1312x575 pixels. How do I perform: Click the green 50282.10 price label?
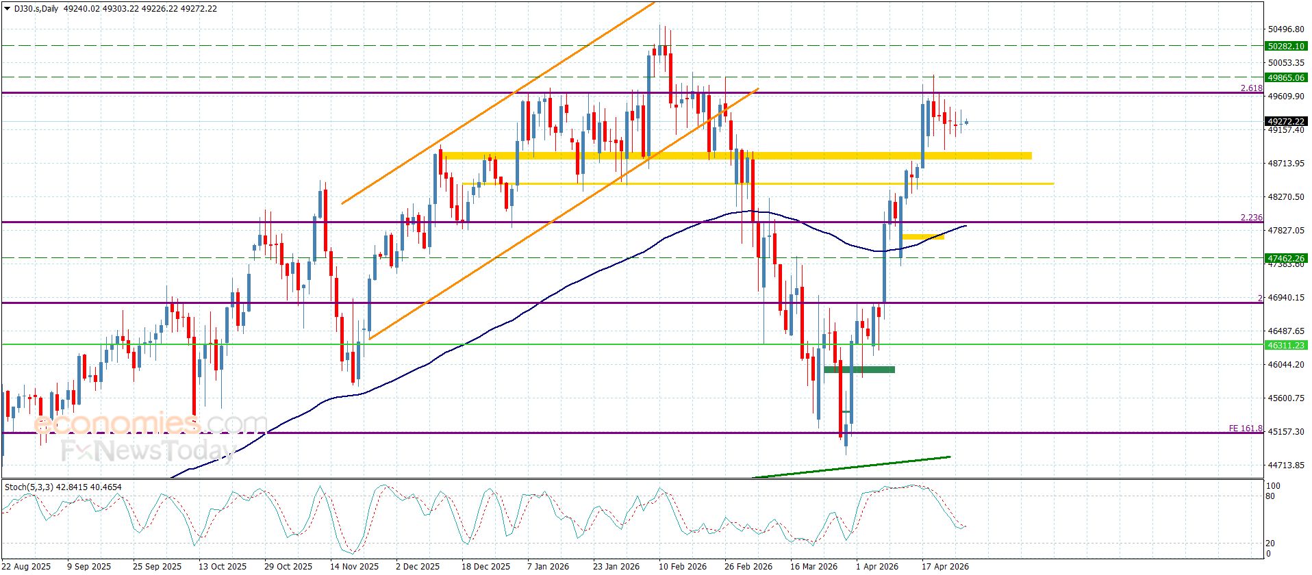1285,46
